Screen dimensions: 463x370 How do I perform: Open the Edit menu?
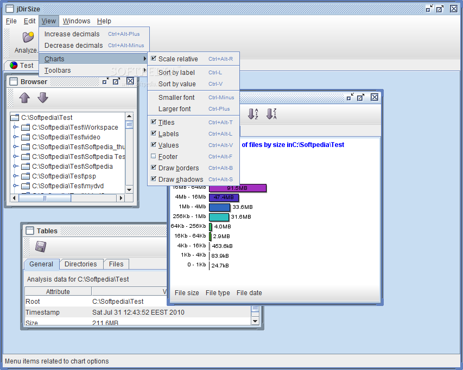tap(29, 21)
